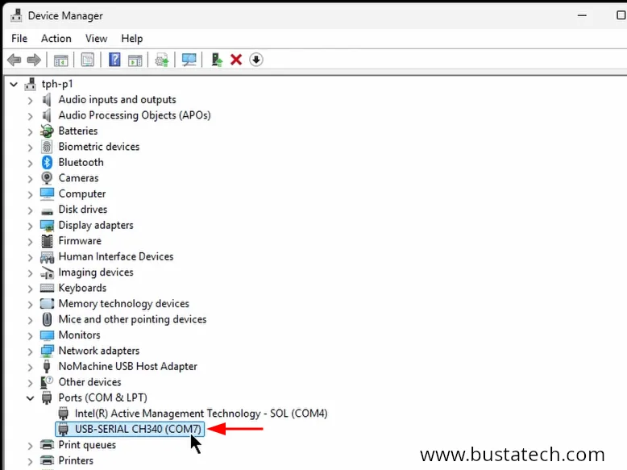Click the Display adapters icon

pyautogui.click(x=47, y=225)
